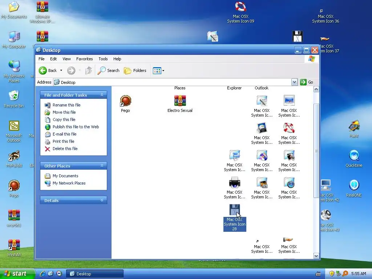Screen dimensions: 372x279
Task: Click the security shield tray icon
Action: [x=332, y=274]
